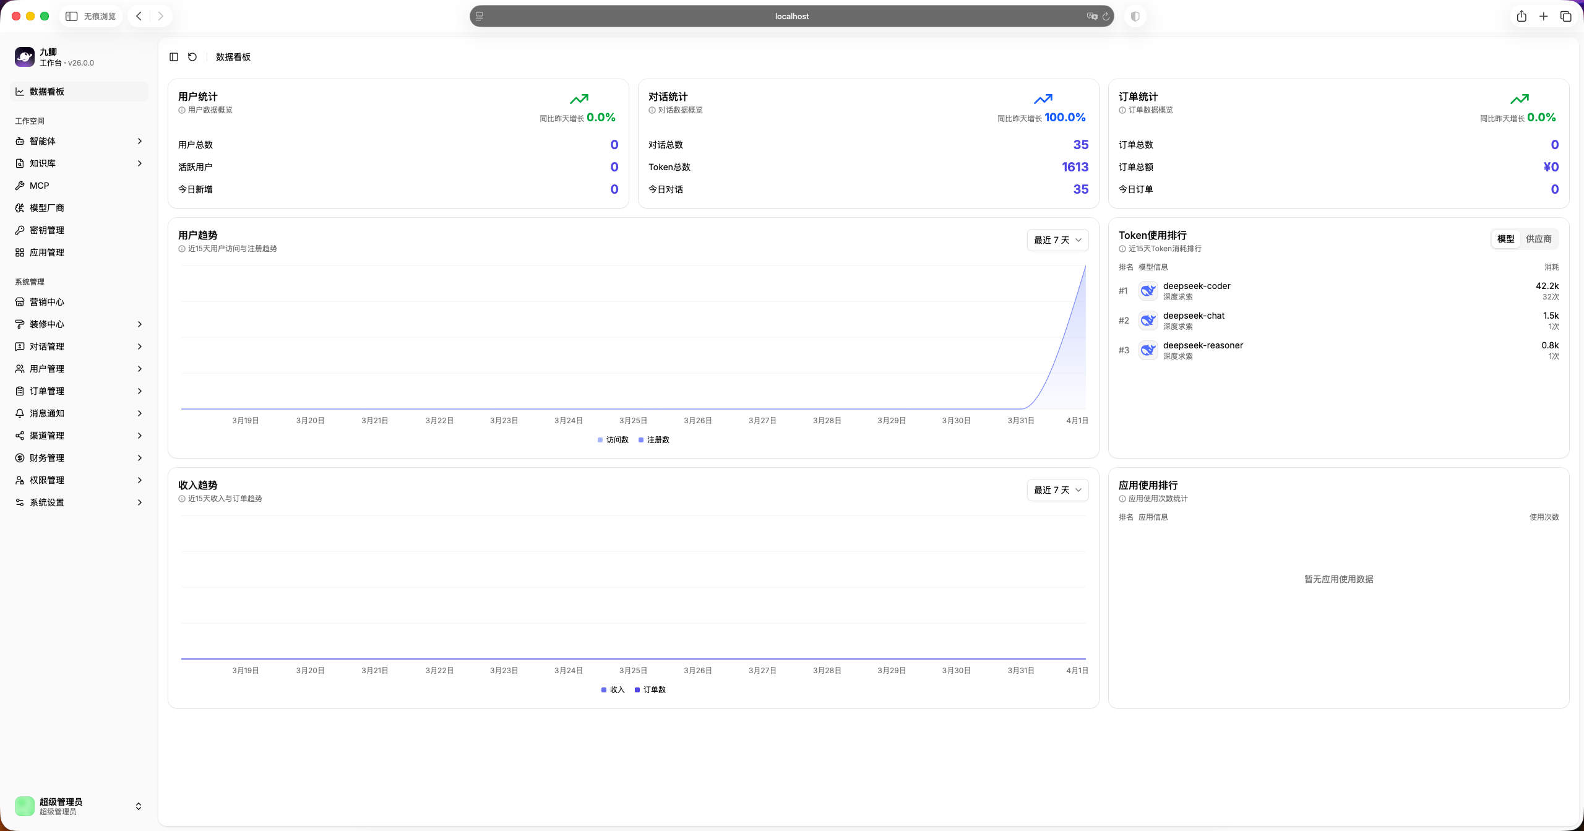This screenshot has height=831, width=1584.
Task: Click the deepseek-coder model logo
Action: pos(1148,291)
